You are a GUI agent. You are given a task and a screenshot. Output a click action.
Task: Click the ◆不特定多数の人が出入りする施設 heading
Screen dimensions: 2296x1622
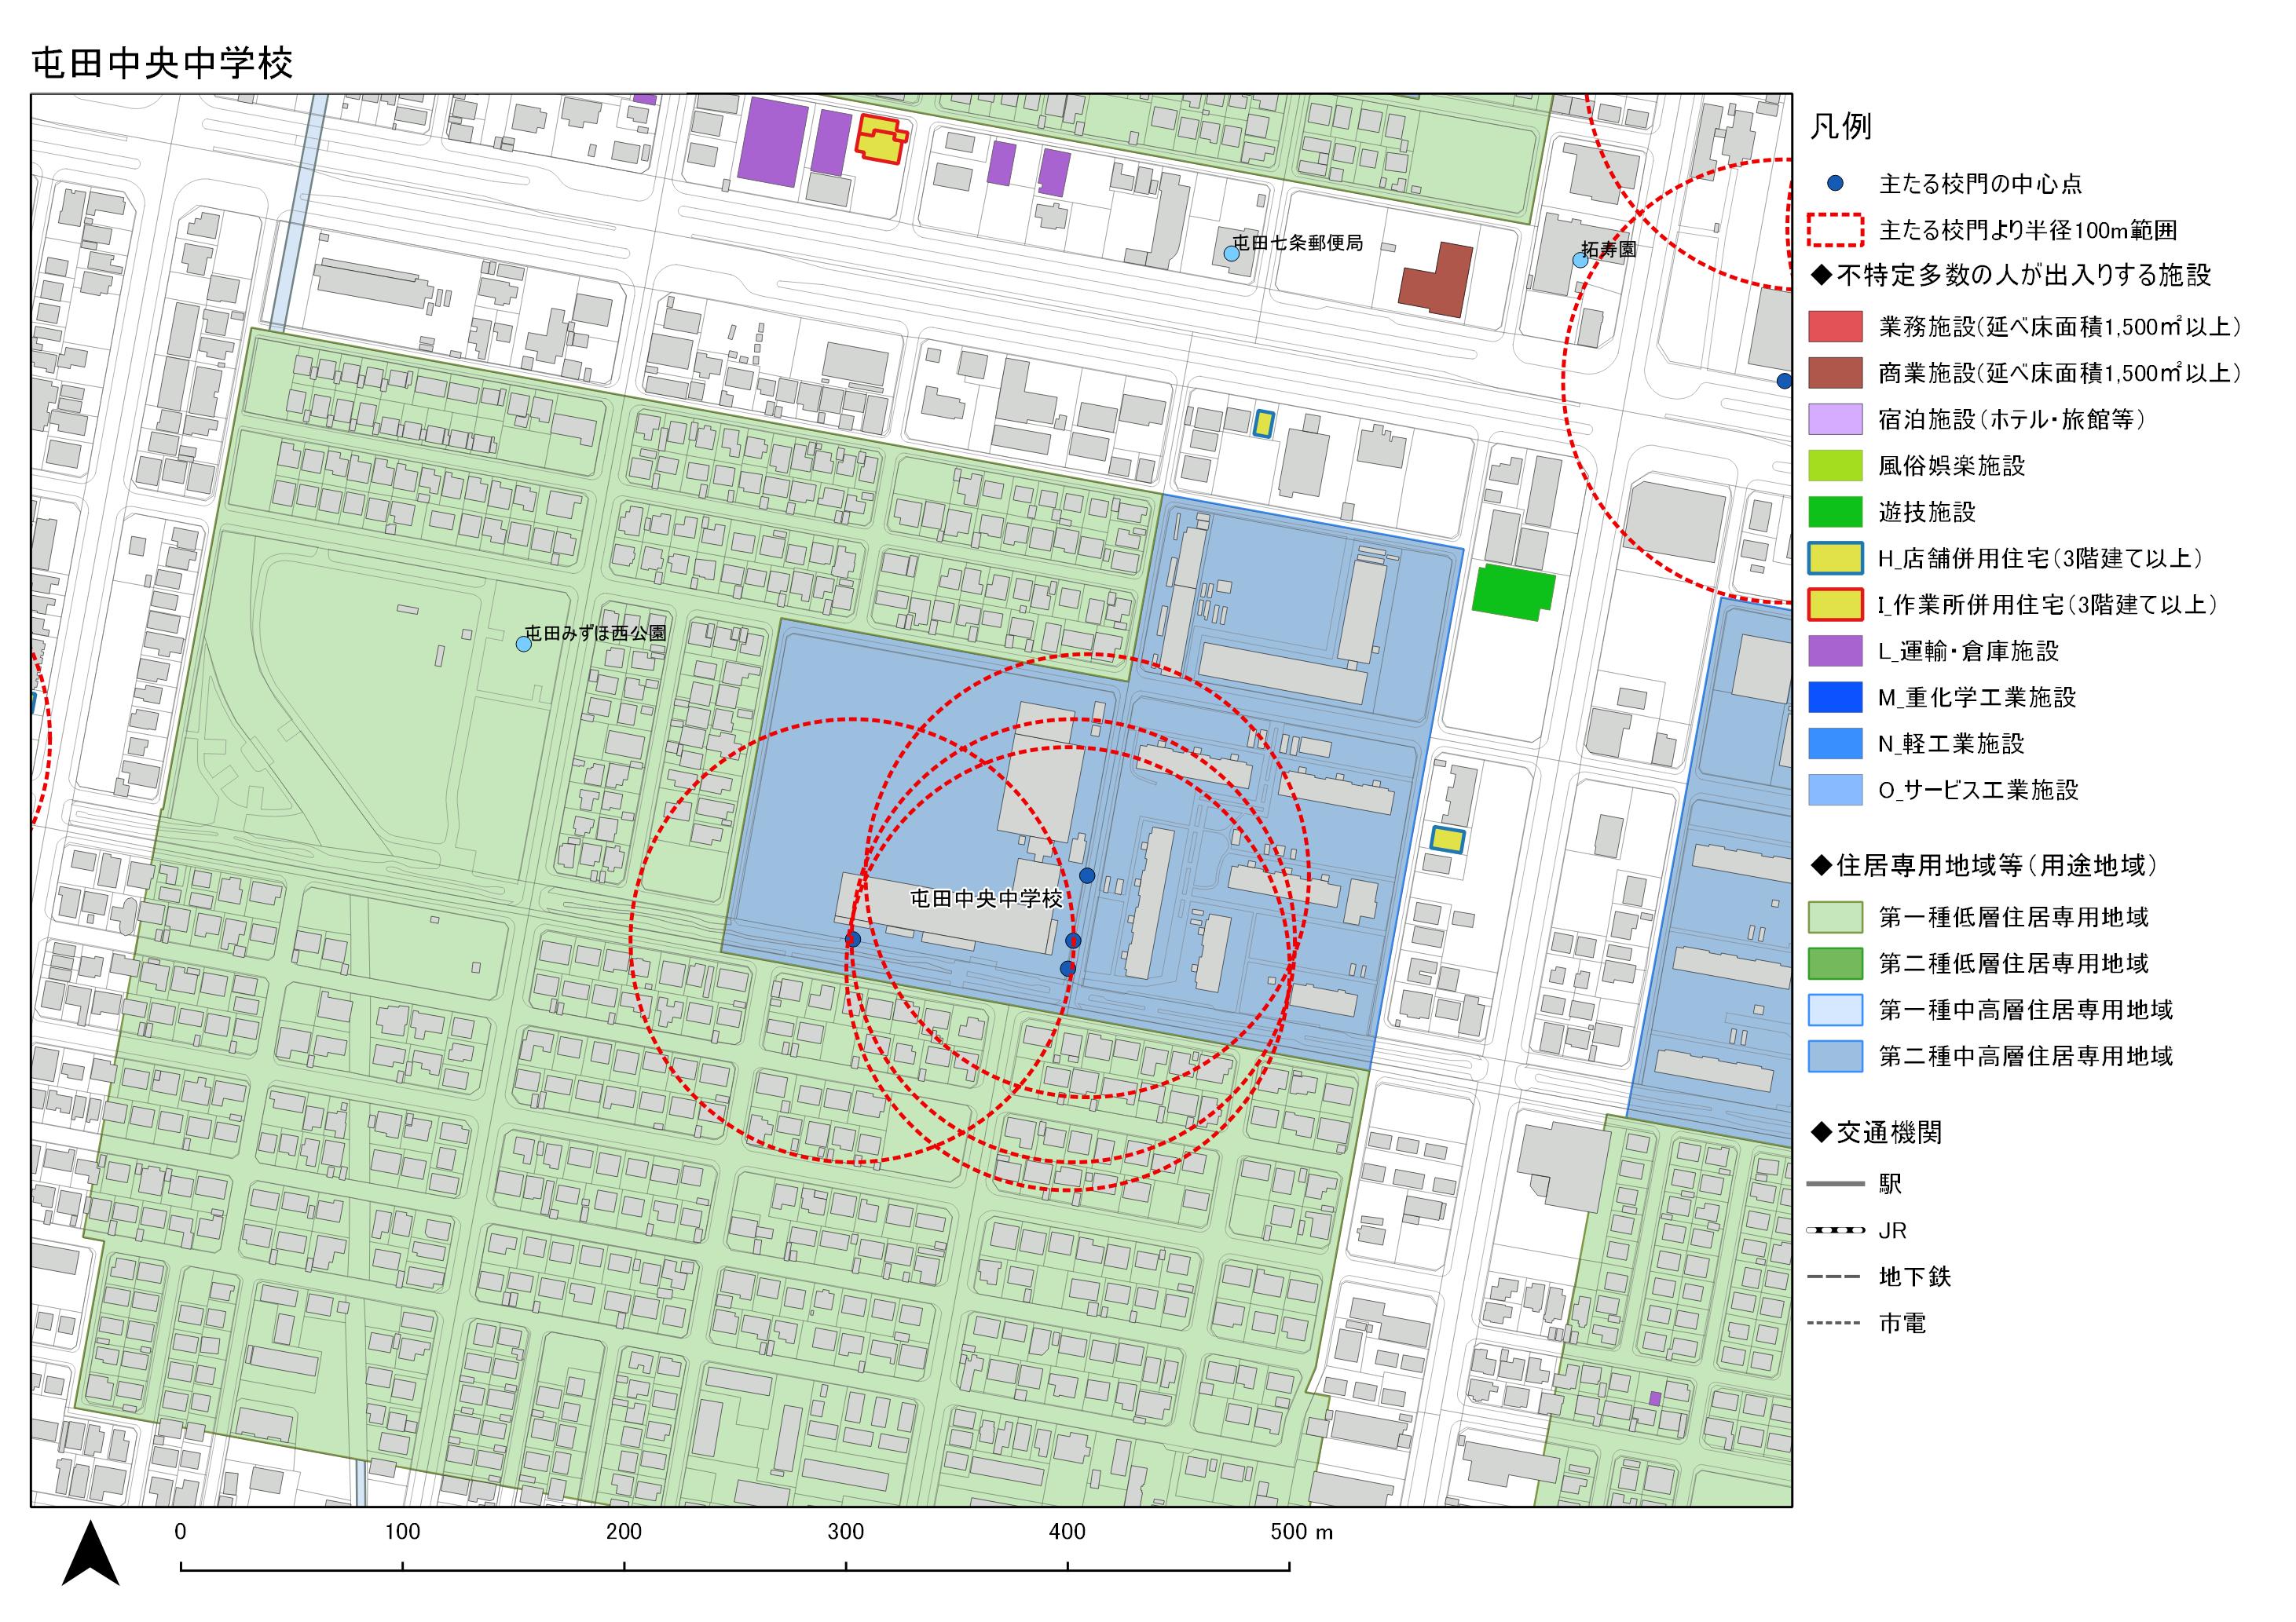pyautogui.click(x=2011, y=275)
